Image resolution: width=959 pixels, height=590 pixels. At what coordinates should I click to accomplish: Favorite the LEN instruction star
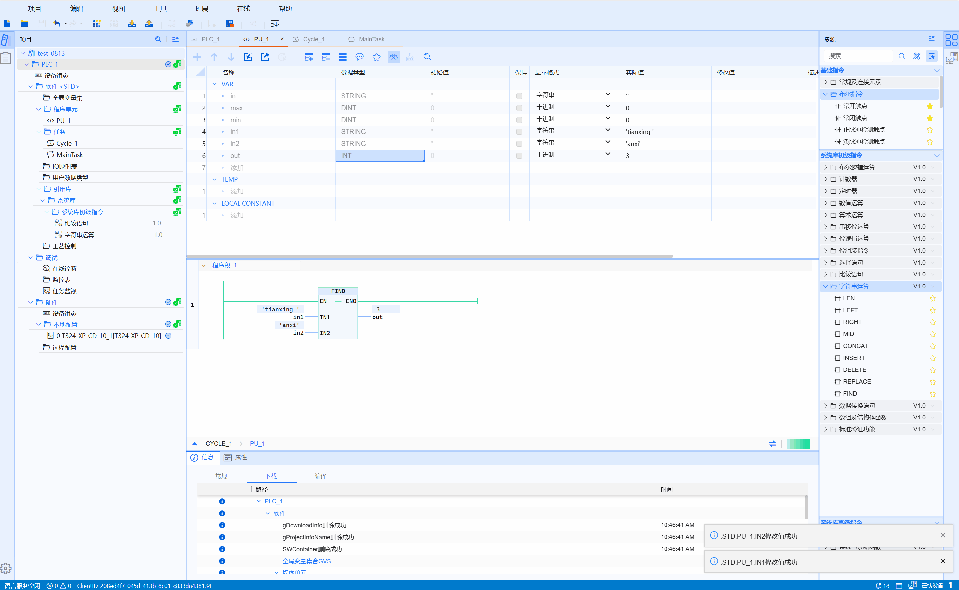(932, 299)
